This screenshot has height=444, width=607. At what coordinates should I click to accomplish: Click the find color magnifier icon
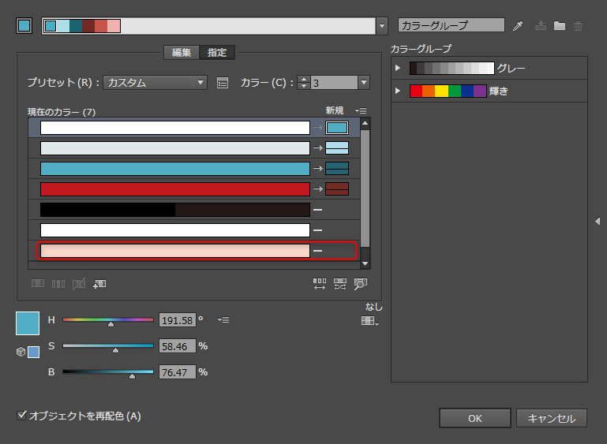coord(361,284)
